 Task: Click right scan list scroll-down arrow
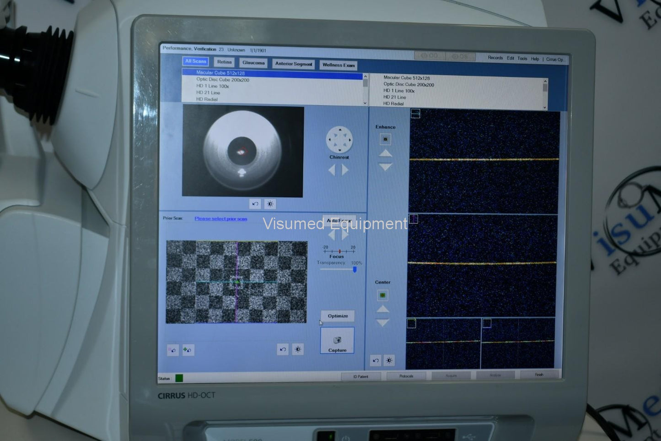click(545, 107)
